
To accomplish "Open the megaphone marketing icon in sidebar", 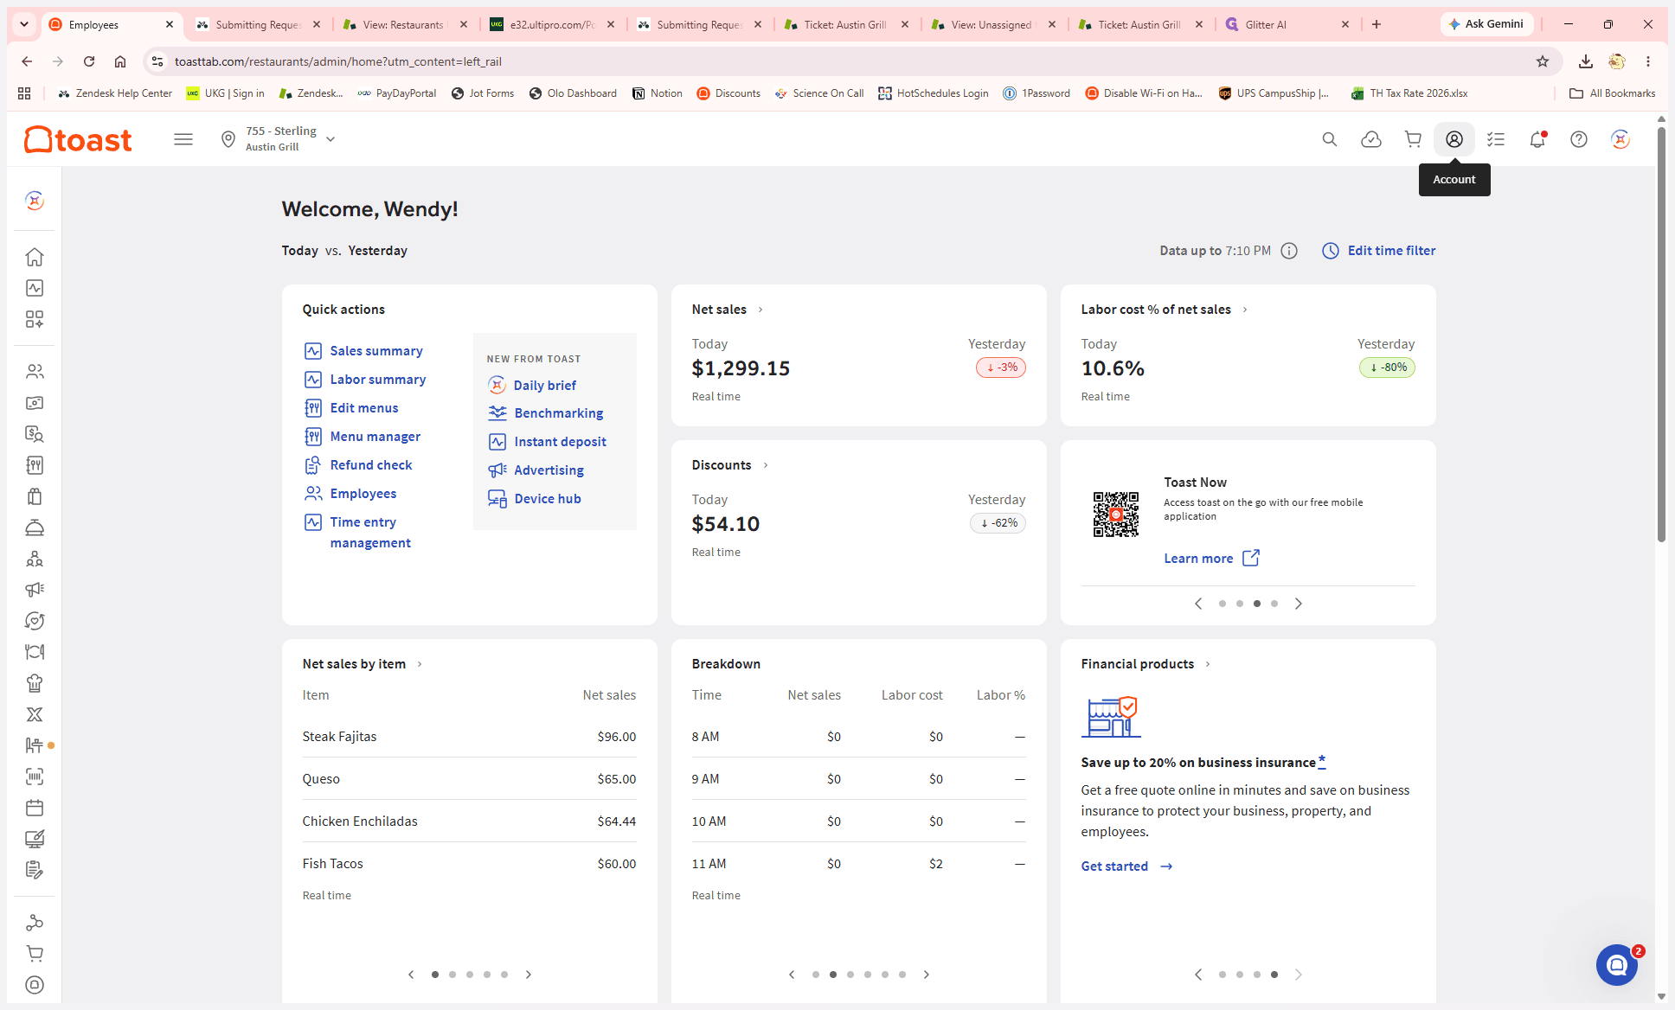I will pos(35,590).
